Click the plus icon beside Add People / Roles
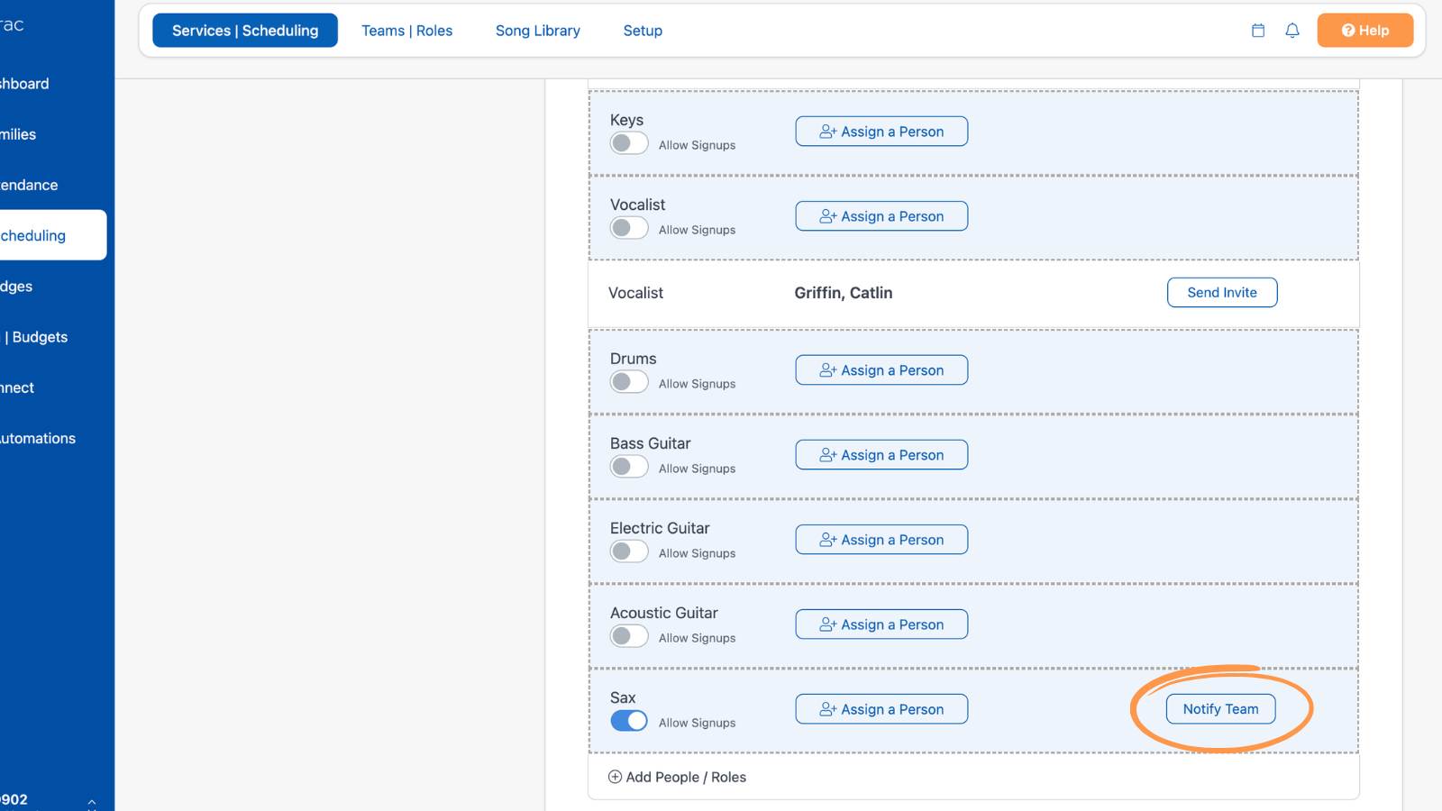The width and height of the screenshot is (1442, 811). click(x=616, y=777)
